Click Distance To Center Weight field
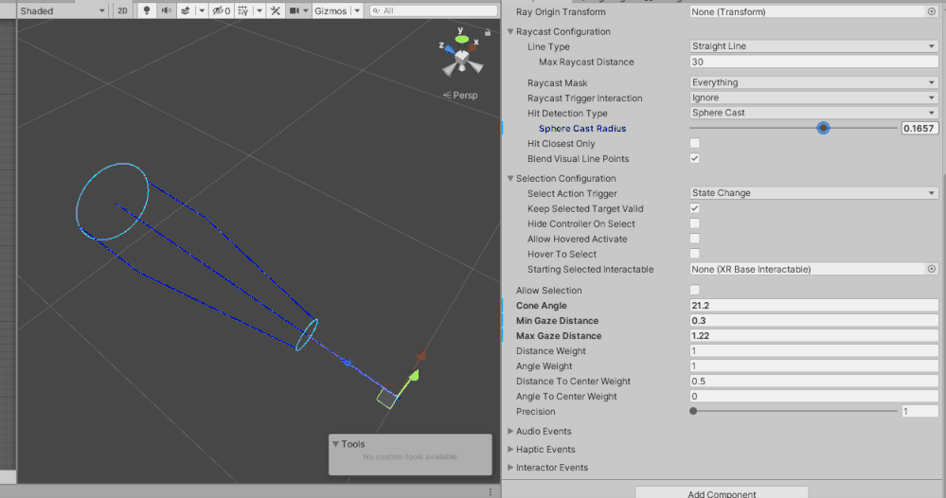946x498 pixels. [813, 381]
